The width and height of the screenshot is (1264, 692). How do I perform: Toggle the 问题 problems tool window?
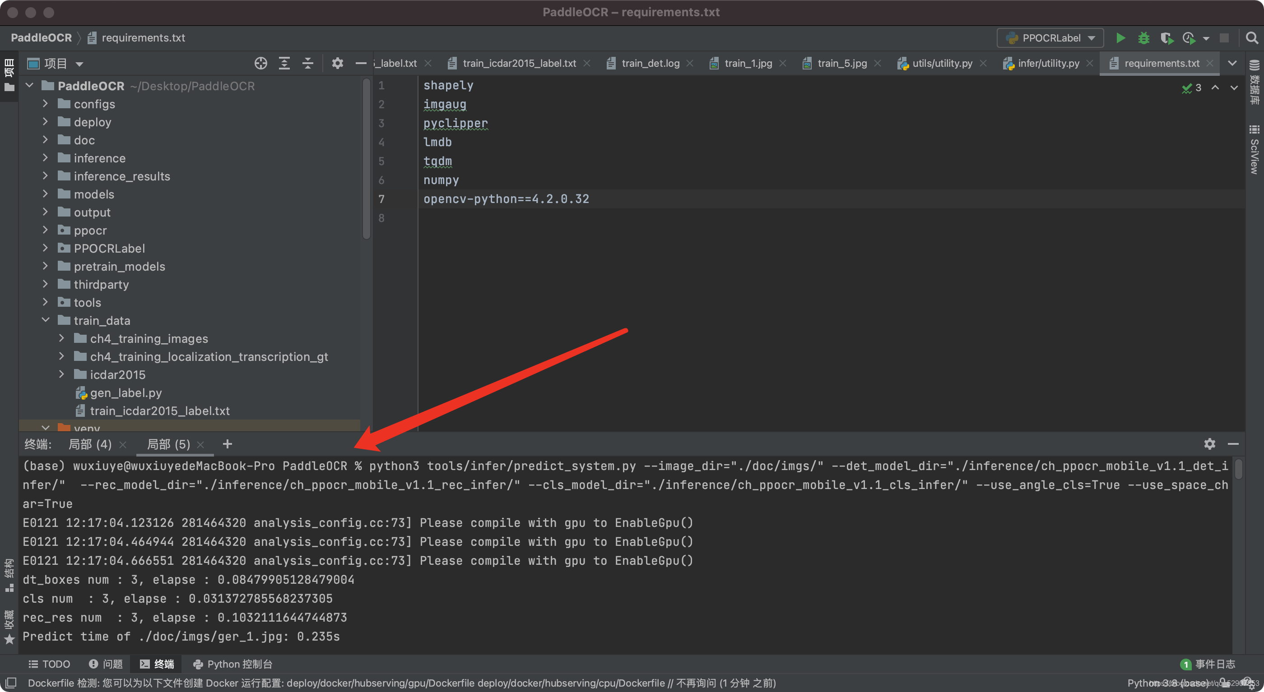click(x=106, y=664)
